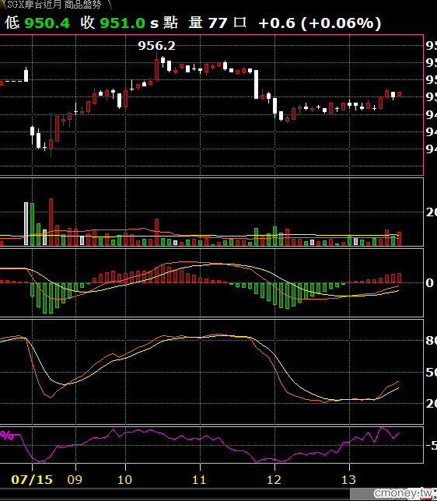Click the low price value 950.4
The width and height of the screenshot is (437, 501).
pyautogui.click(x=47, y=23)
